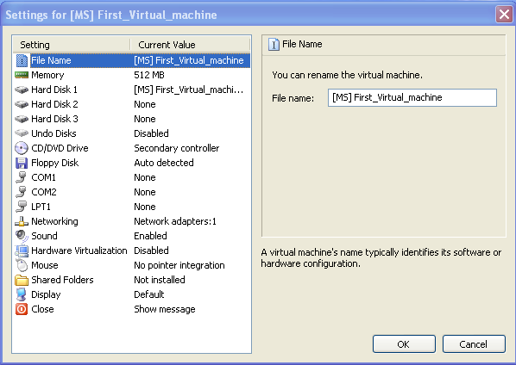Click the Hard Disk 1 drive icon
This screenshot has width=516, height=365.
click(22, 90)
